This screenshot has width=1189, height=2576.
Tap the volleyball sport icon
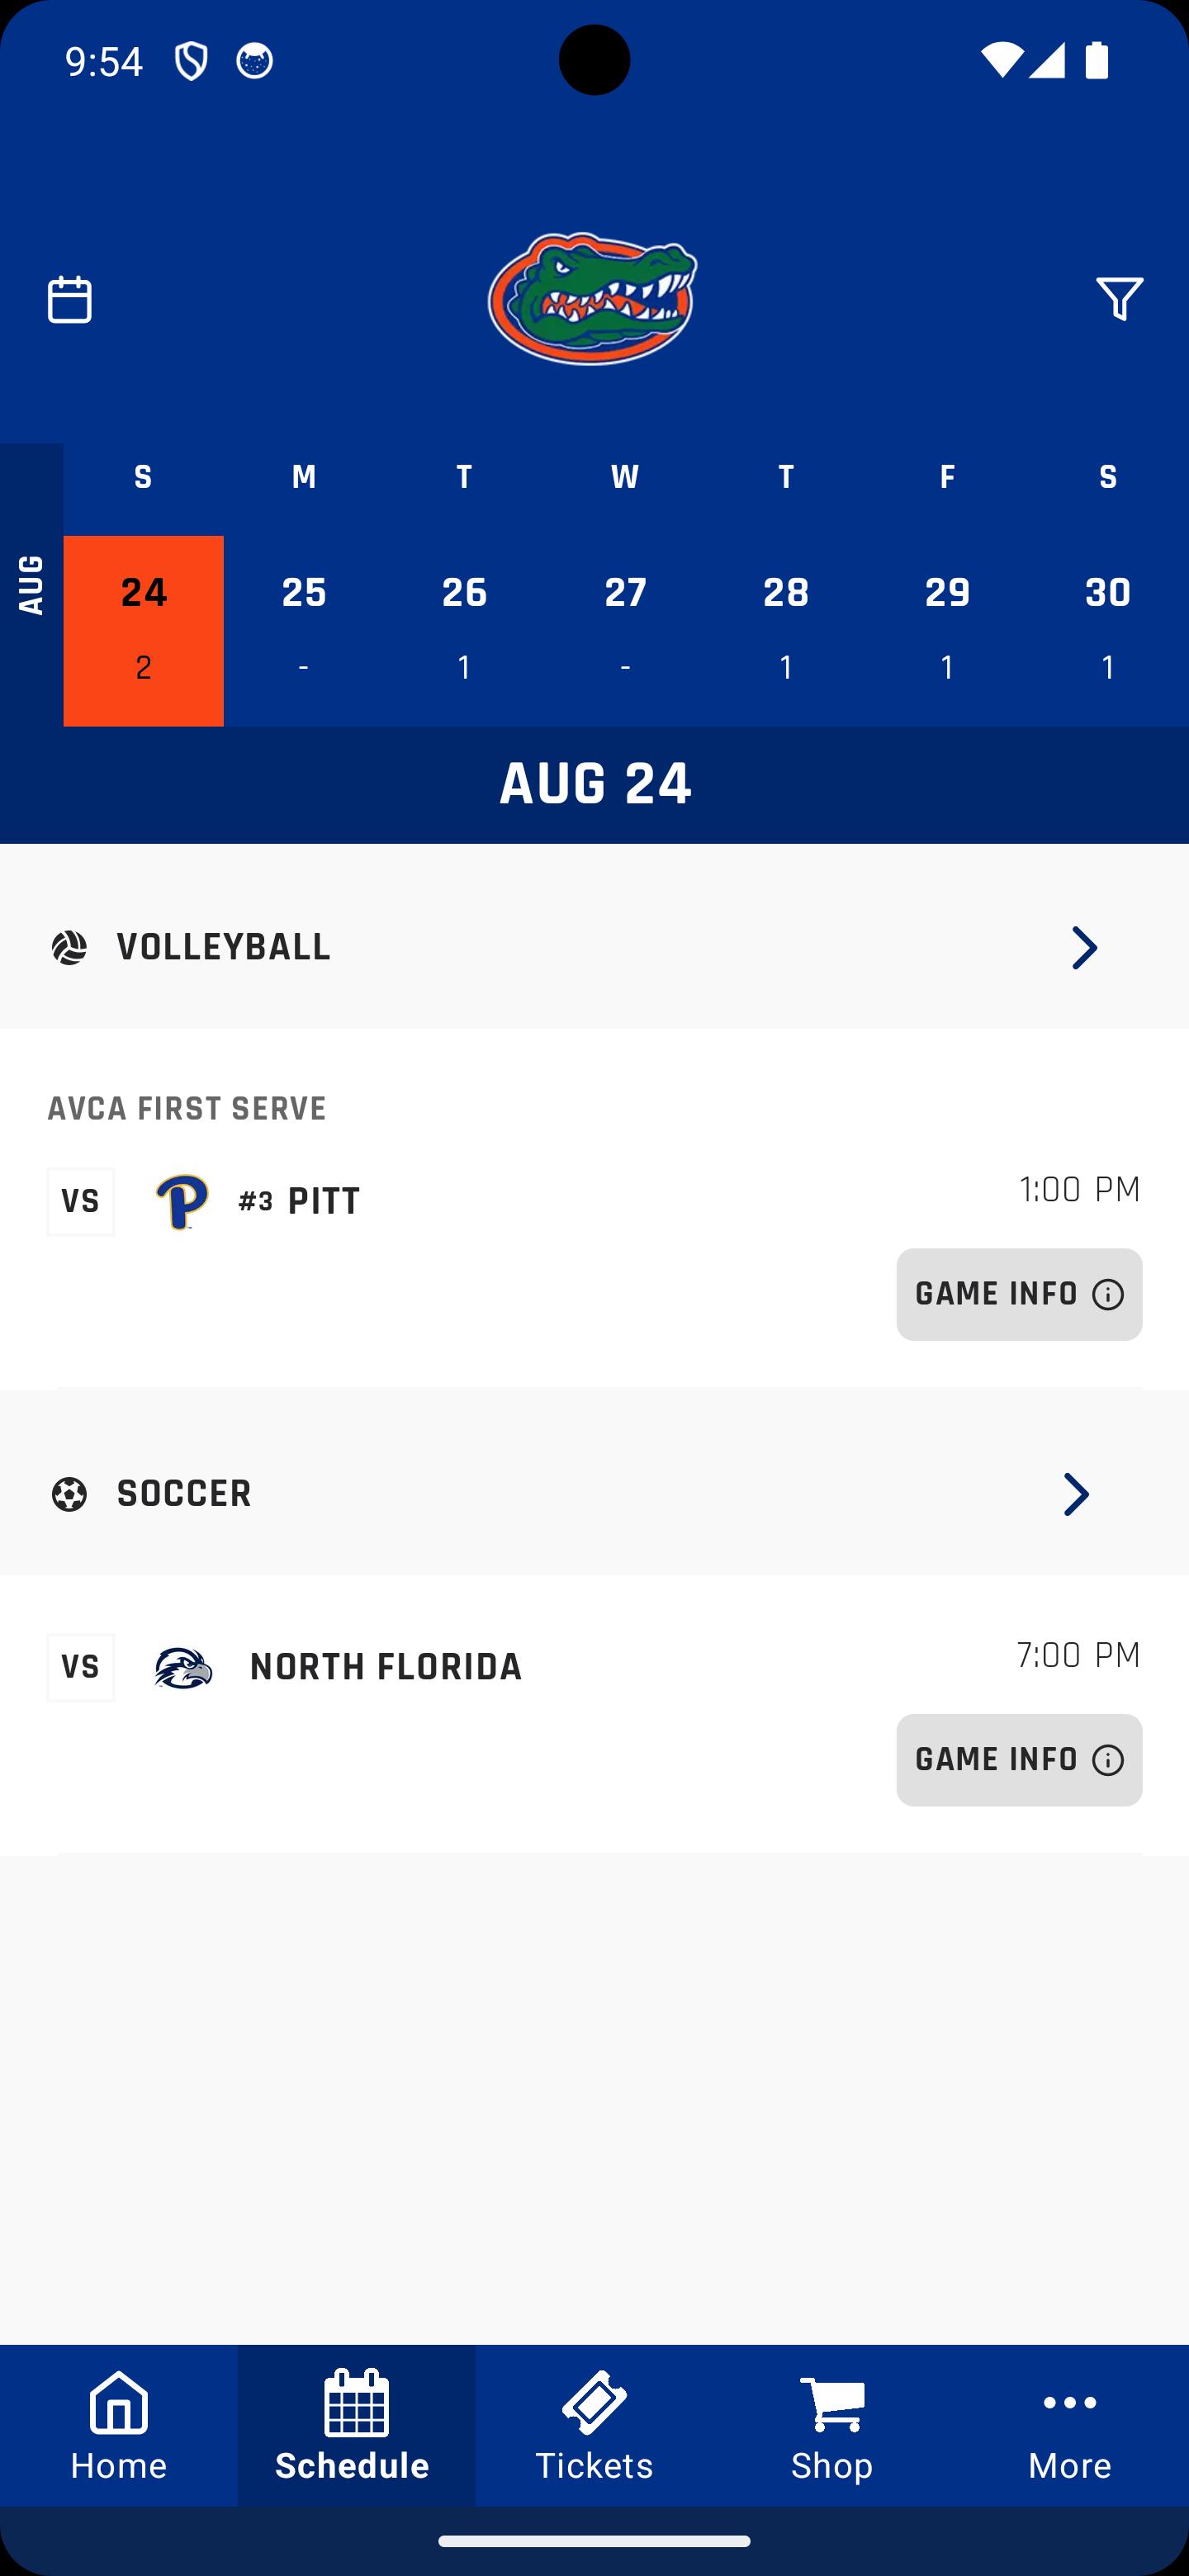point(69,947)
